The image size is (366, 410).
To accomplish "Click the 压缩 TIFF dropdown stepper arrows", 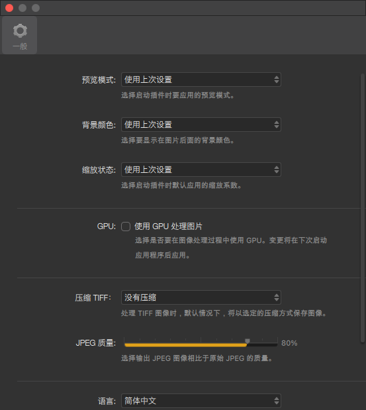I will click(x=277, y=297).
